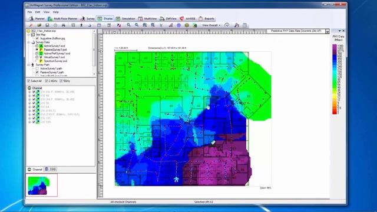Click the project tree scroll down arrow
Image resolution: width=377 pixels, height=212 pixels.
coord(94,74)
